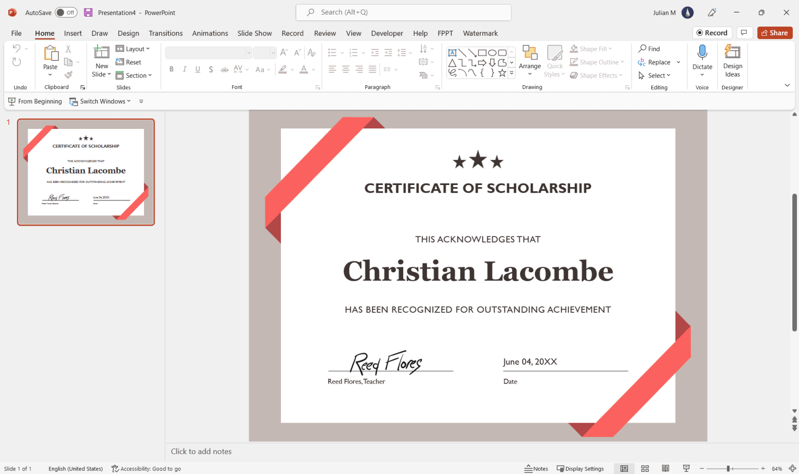
Task: Start slideshow From Beginning
Action: pos(35,101)
